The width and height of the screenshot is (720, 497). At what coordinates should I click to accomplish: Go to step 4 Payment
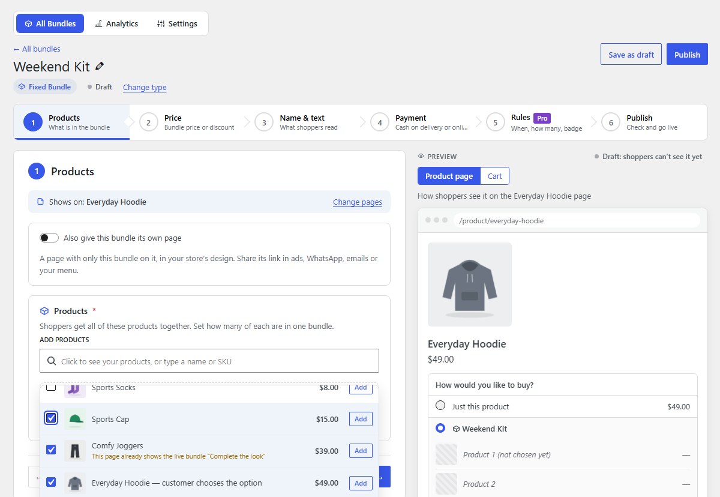coord(422,122)
